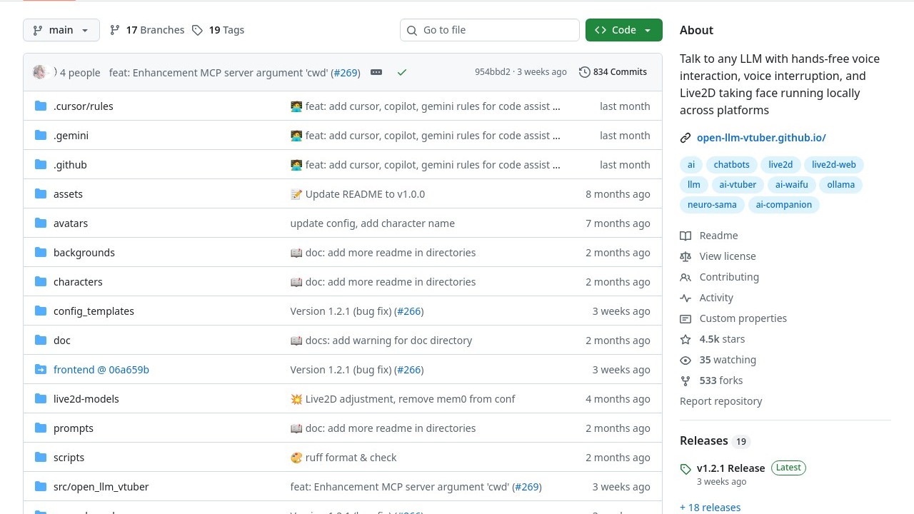
Task: Click the 834 Commits history icon
Action: click(x=585, y=72)
